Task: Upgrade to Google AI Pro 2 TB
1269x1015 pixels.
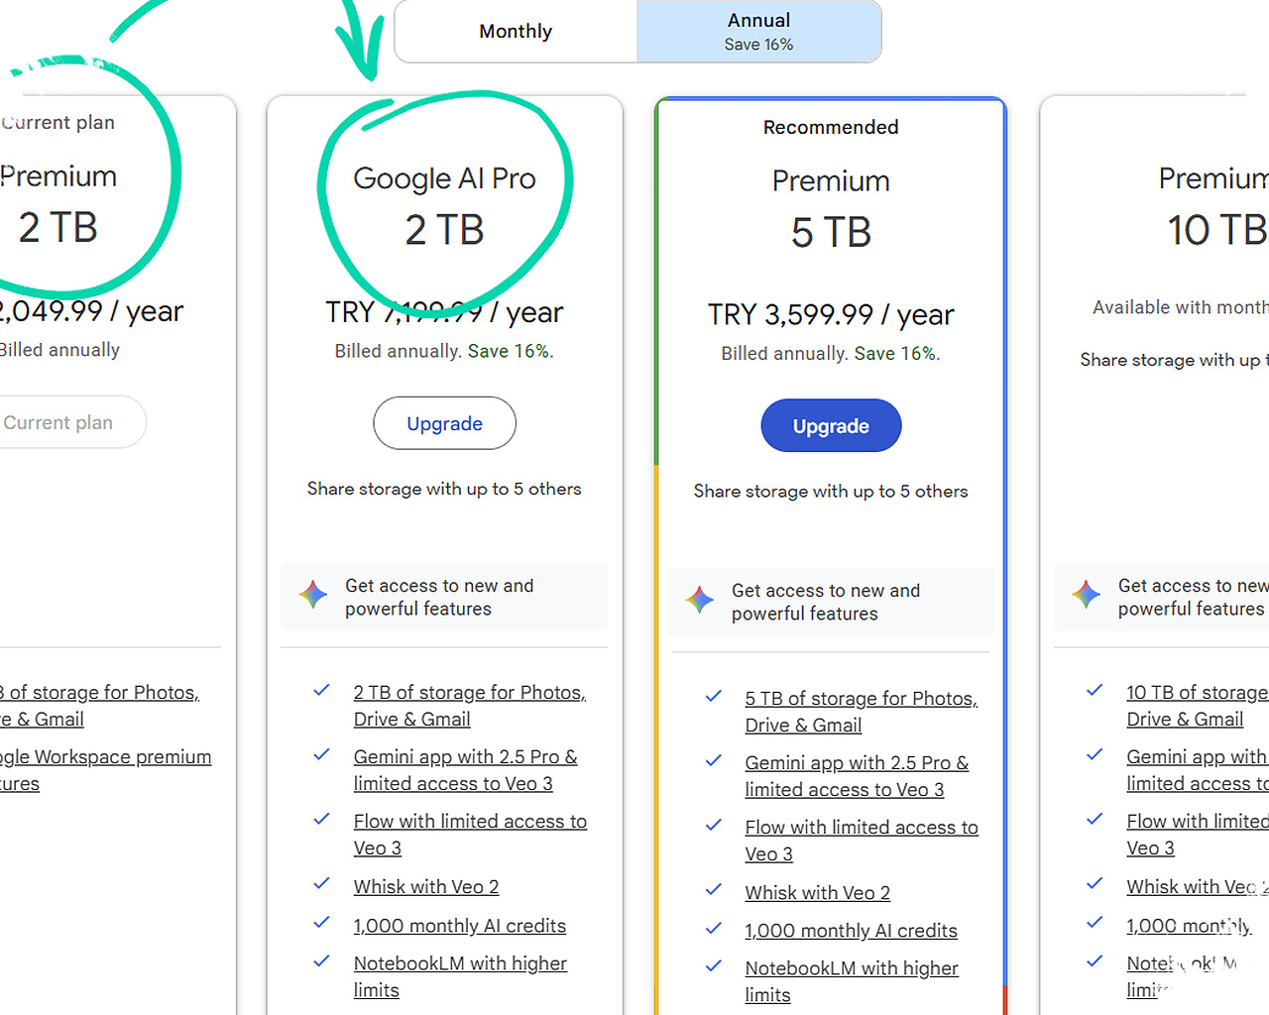Action: (444, 423)
